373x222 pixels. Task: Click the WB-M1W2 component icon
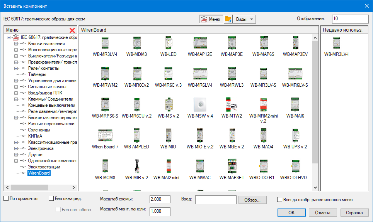click(232, 104)
